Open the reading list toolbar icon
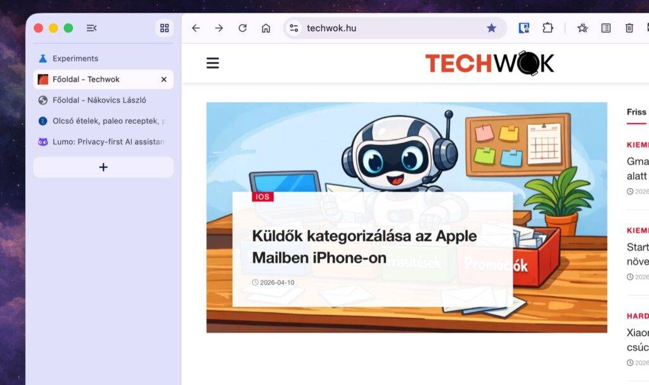Viewport: 649px width, 385px height. (606, 28)
